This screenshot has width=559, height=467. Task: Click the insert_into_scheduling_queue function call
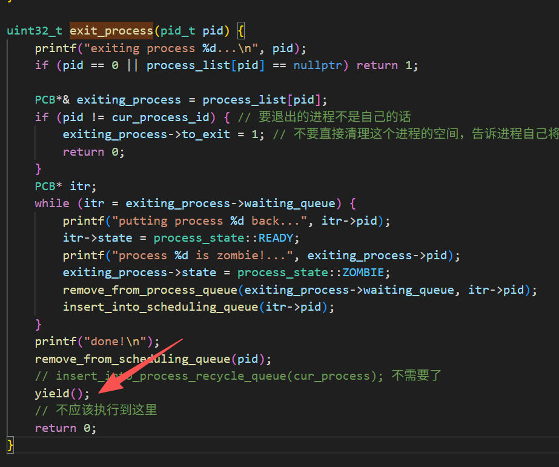pyautogui.click(x=160, y=307)
